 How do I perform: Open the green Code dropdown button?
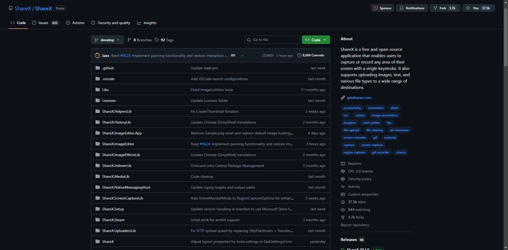(316, 40)
